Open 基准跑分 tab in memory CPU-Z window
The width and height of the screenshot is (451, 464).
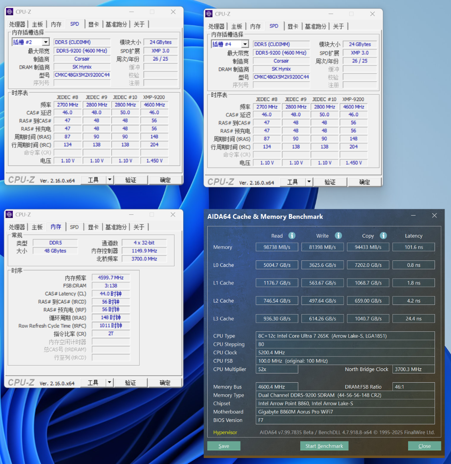pos(116,227)
